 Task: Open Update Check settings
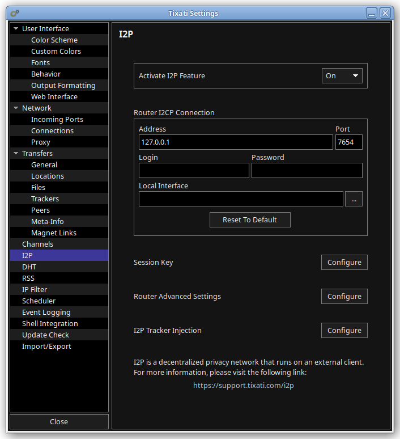(59, 335)
